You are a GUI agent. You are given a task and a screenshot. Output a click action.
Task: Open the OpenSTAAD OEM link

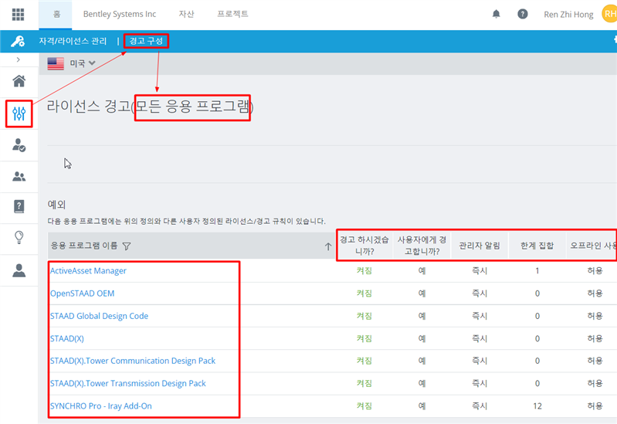[x=82, y=293]
